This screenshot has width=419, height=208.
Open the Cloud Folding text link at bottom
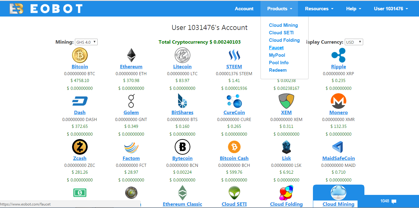(286, 204)
